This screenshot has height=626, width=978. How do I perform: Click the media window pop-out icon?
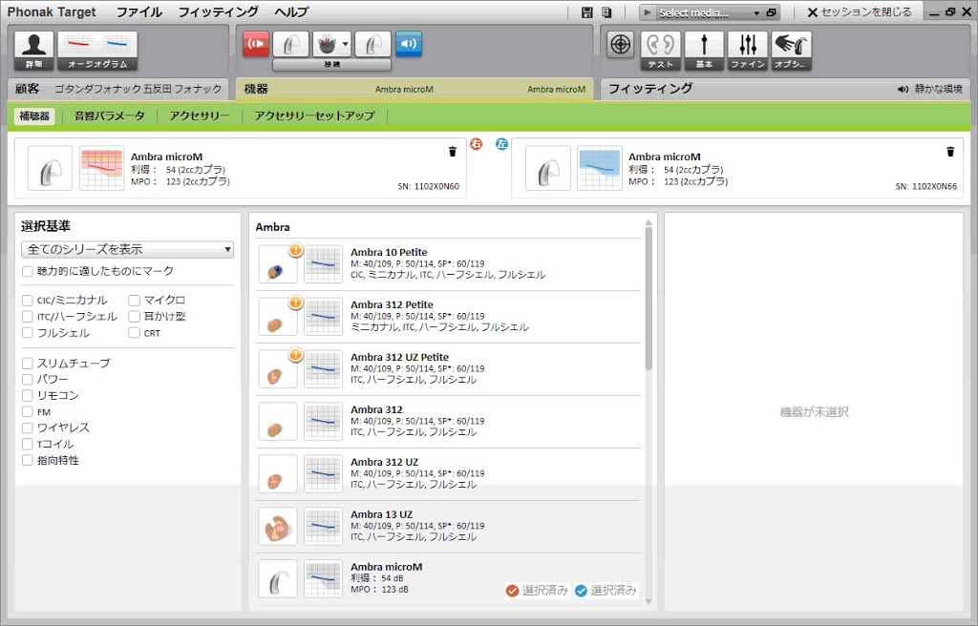pyautogui.click(x=772, y=12)
